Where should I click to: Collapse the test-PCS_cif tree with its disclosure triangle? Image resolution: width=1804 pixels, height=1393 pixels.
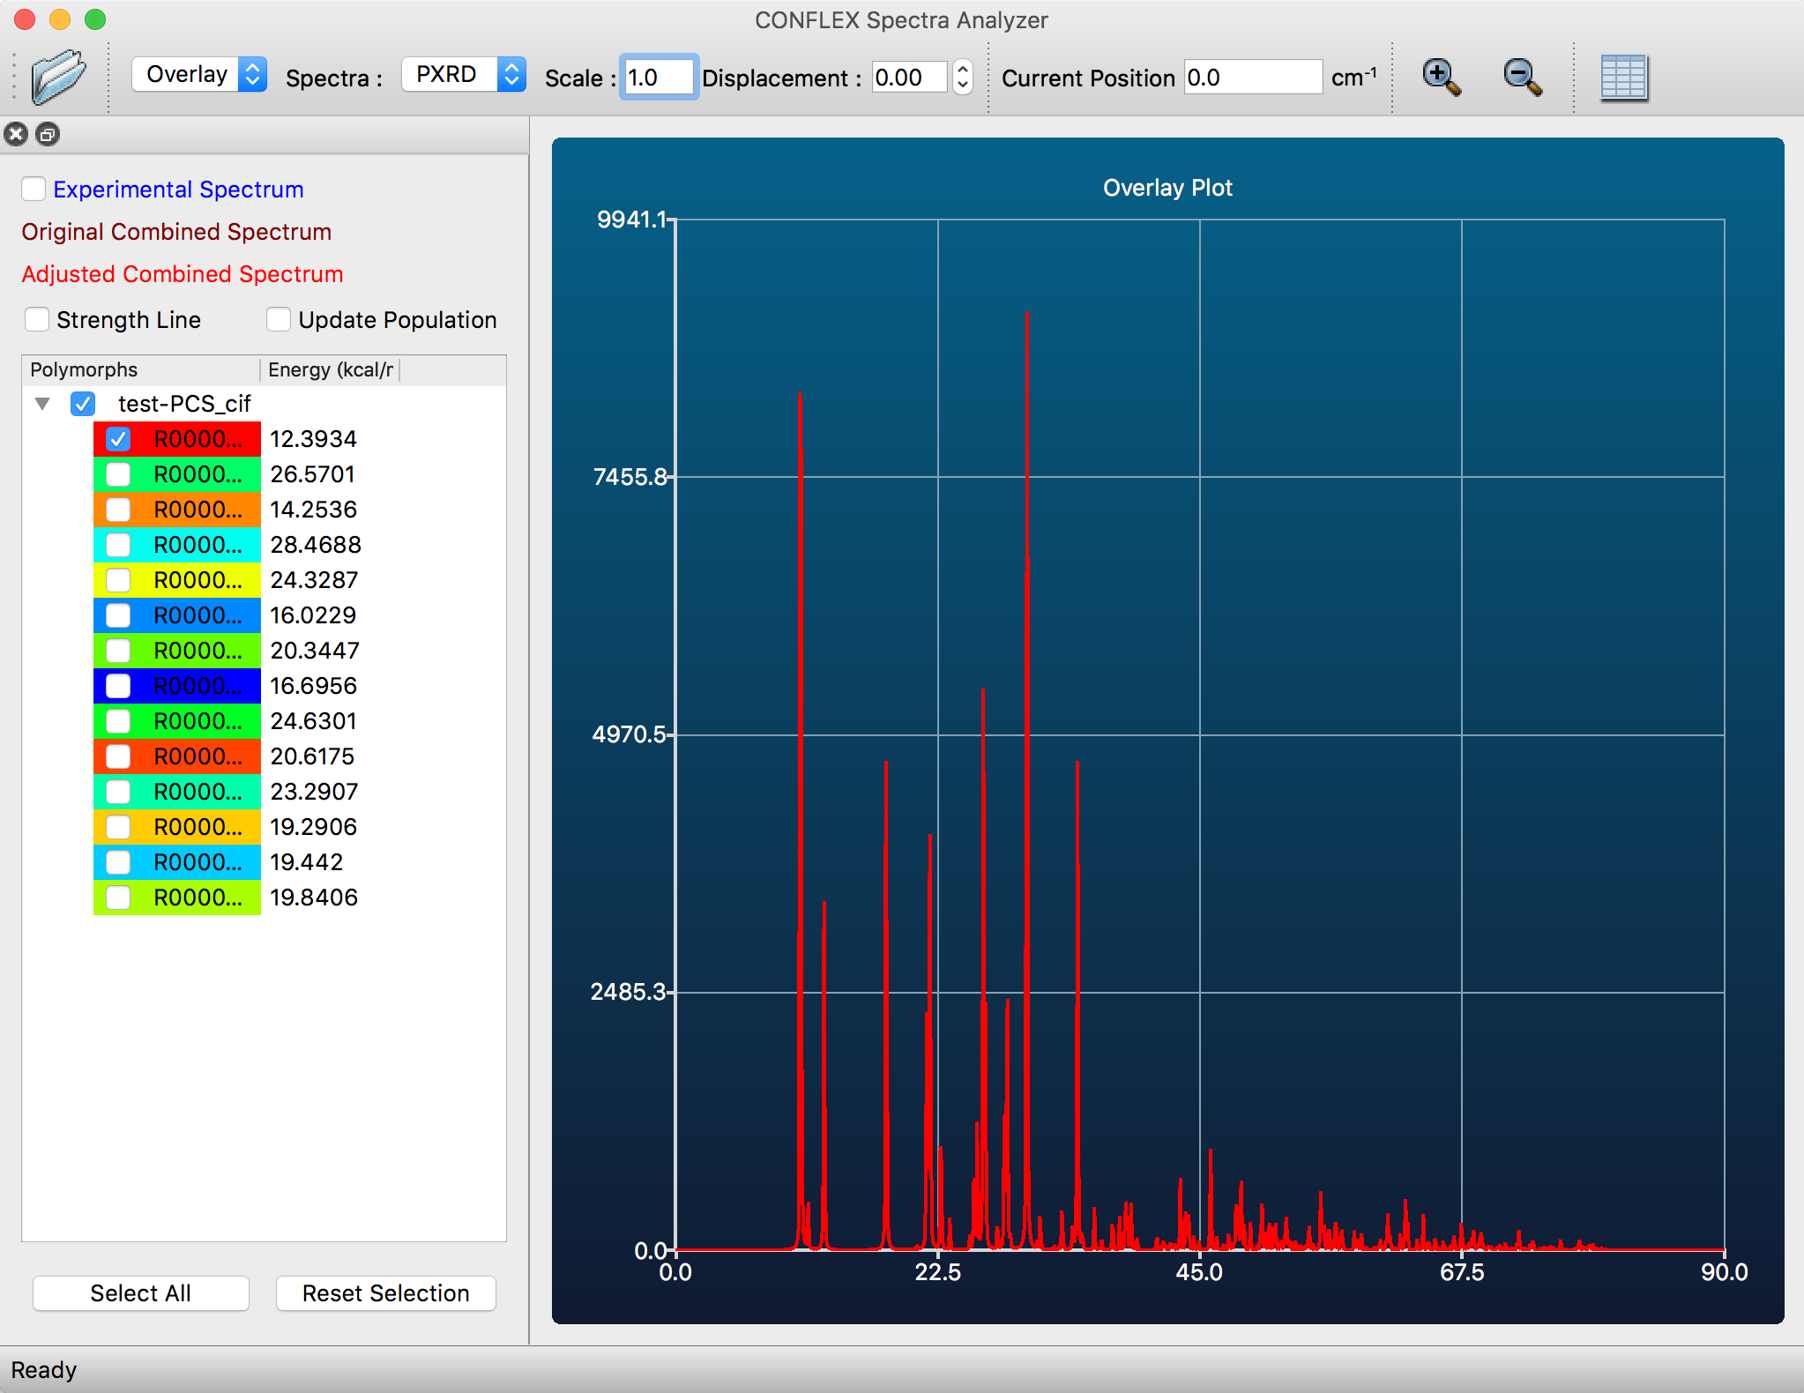(41, 404)
